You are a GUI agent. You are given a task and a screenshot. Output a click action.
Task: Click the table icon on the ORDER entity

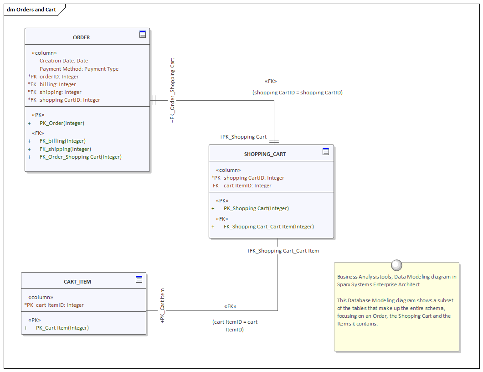click(x=143, y=35)
